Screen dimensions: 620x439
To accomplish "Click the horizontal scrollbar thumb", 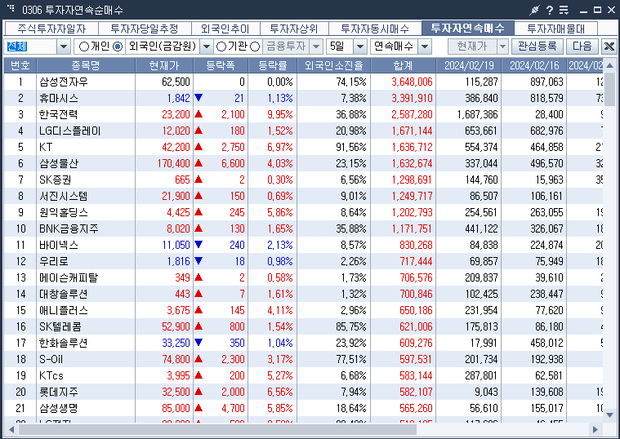I will pyautogui.click(x=217, y=429).
